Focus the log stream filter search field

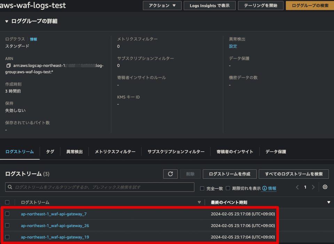100,187
